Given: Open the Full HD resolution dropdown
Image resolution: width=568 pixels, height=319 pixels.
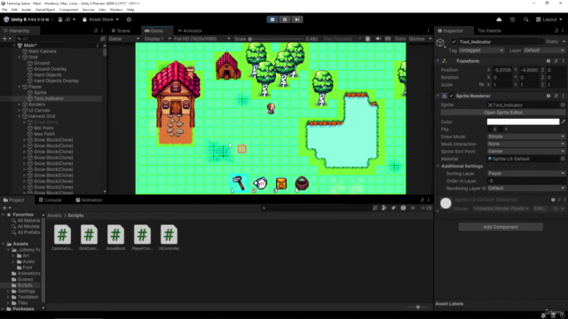Looking at the screenshot, I should (201, 39).
